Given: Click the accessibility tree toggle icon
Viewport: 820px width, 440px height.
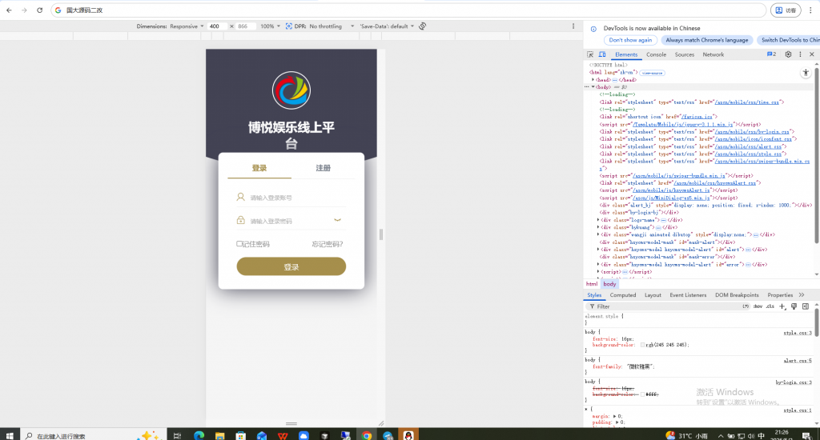Looking at the screenshot, I should (x=806, y=73).
